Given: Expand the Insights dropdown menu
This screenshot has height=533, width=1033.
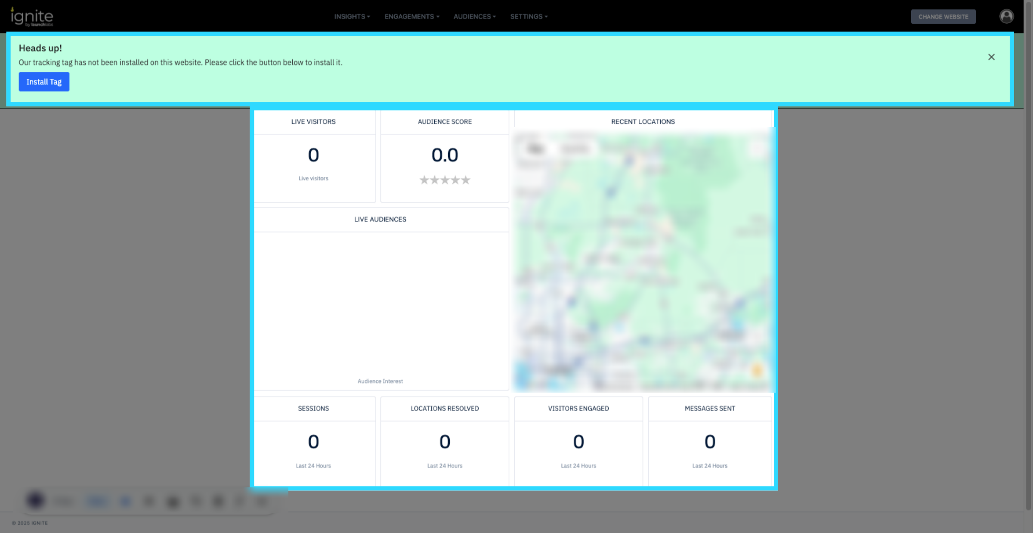Looking at the screenshot, I should point(352,16).
